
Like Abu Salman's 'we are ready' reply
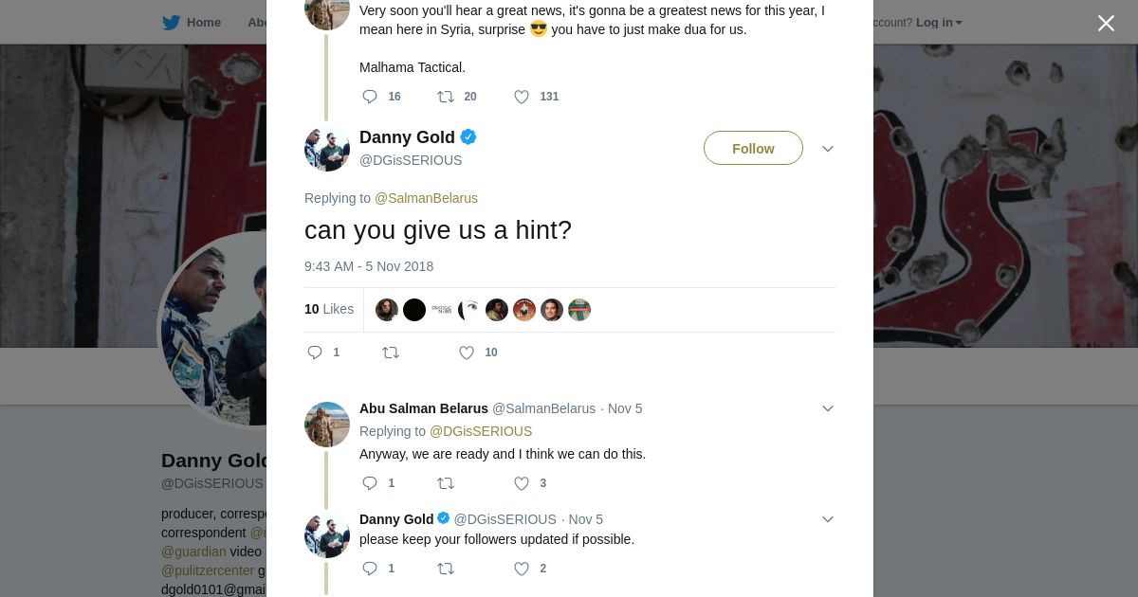[x=522, y=483]
